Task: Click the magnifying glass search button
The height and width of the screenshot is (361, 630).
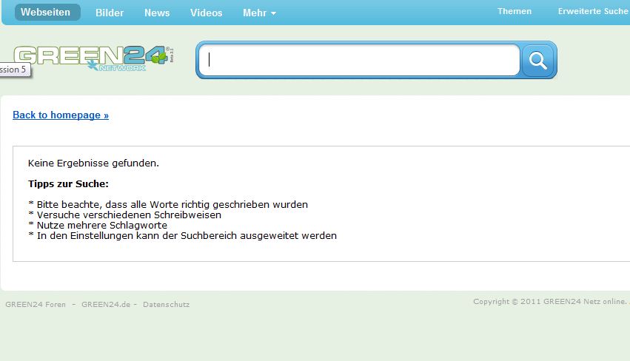Action: click(x=538, y=61)
